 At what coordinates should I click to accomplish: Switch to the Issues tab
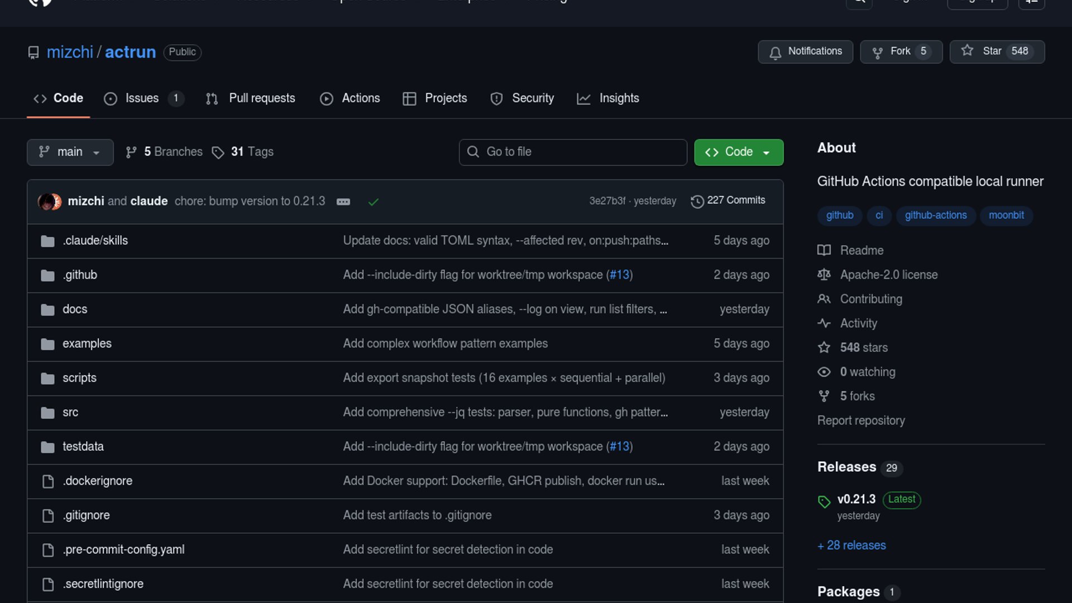coord(142,98)
